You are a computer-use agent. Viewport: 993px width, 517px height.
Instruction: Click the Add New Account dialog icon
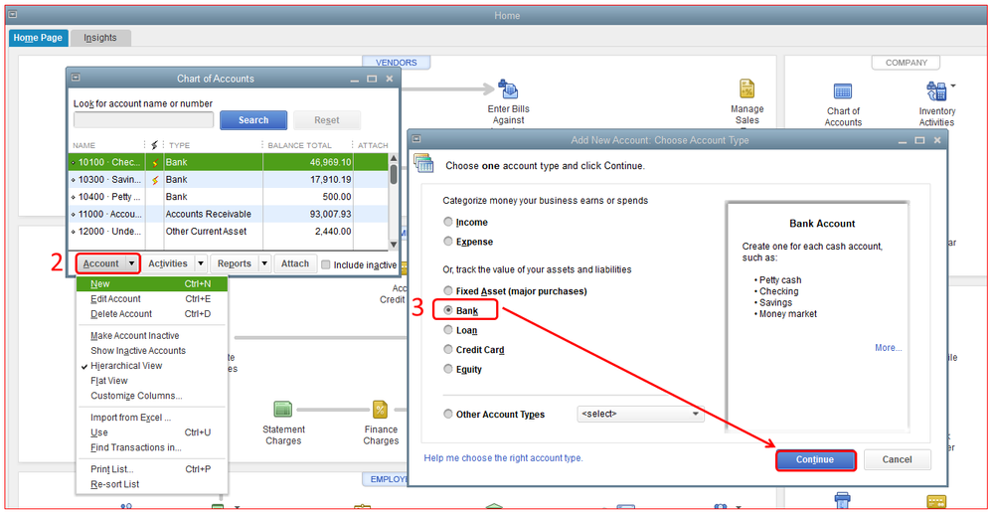423,163
